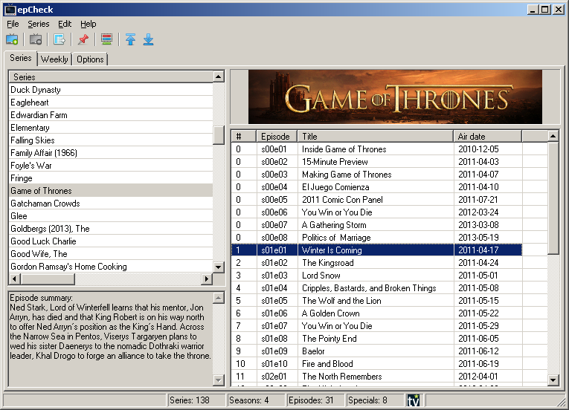The image size is (569, 410).
Task: Select episode Lord Snow
Action: (376, 276)
